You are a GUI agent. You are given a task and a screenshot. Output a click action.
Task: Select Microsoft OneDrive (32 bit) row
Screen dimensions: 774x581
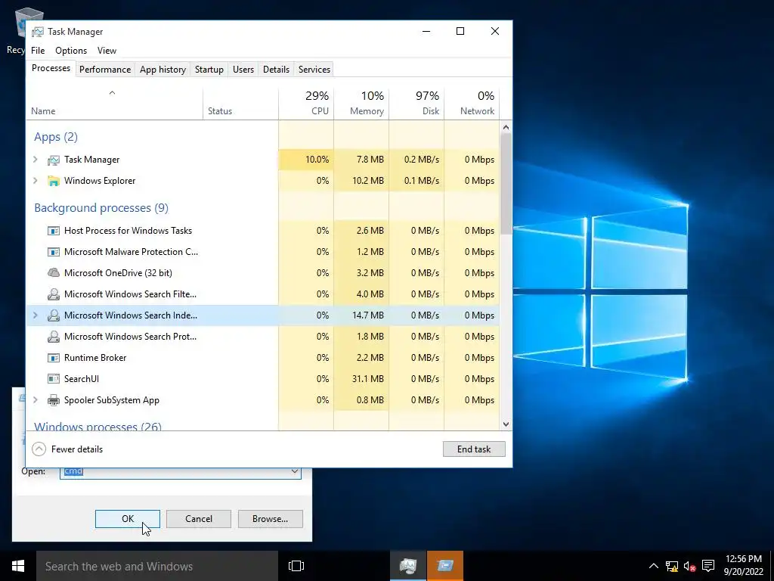click(x=262, y=272)
